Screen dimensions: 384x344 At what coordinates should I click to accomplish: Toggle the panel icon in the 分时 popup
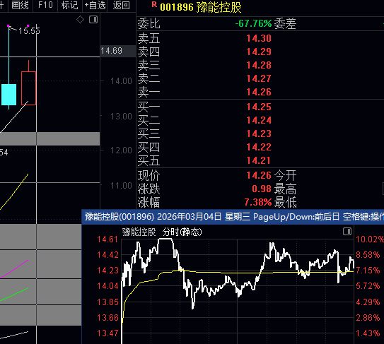[347, 231]
